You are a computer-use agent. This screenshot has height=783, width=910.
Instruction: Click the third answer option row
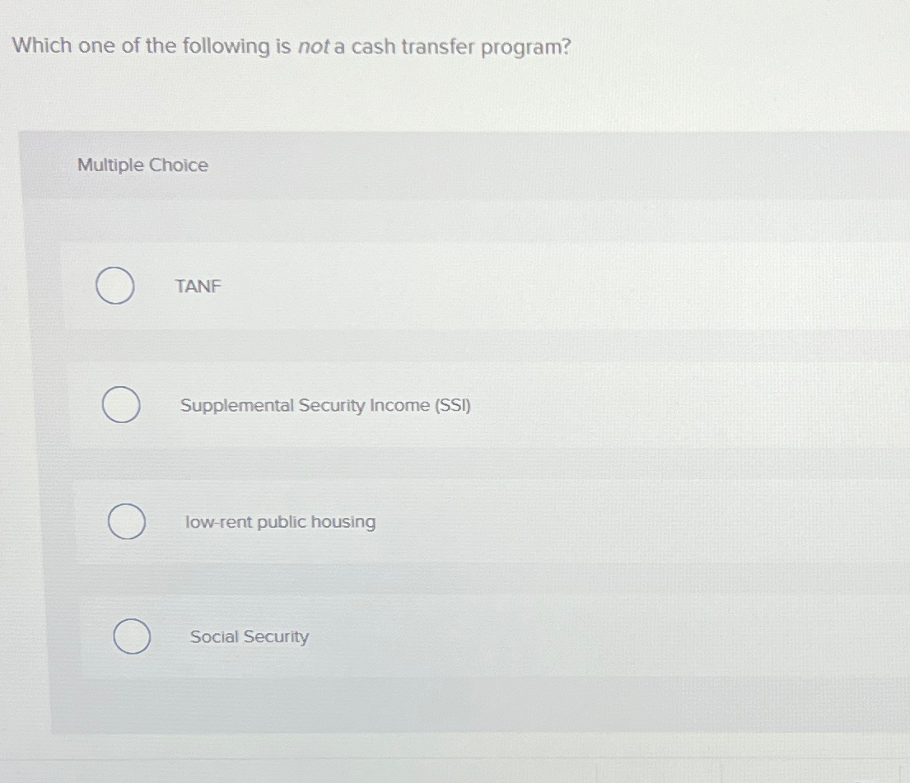412,522
